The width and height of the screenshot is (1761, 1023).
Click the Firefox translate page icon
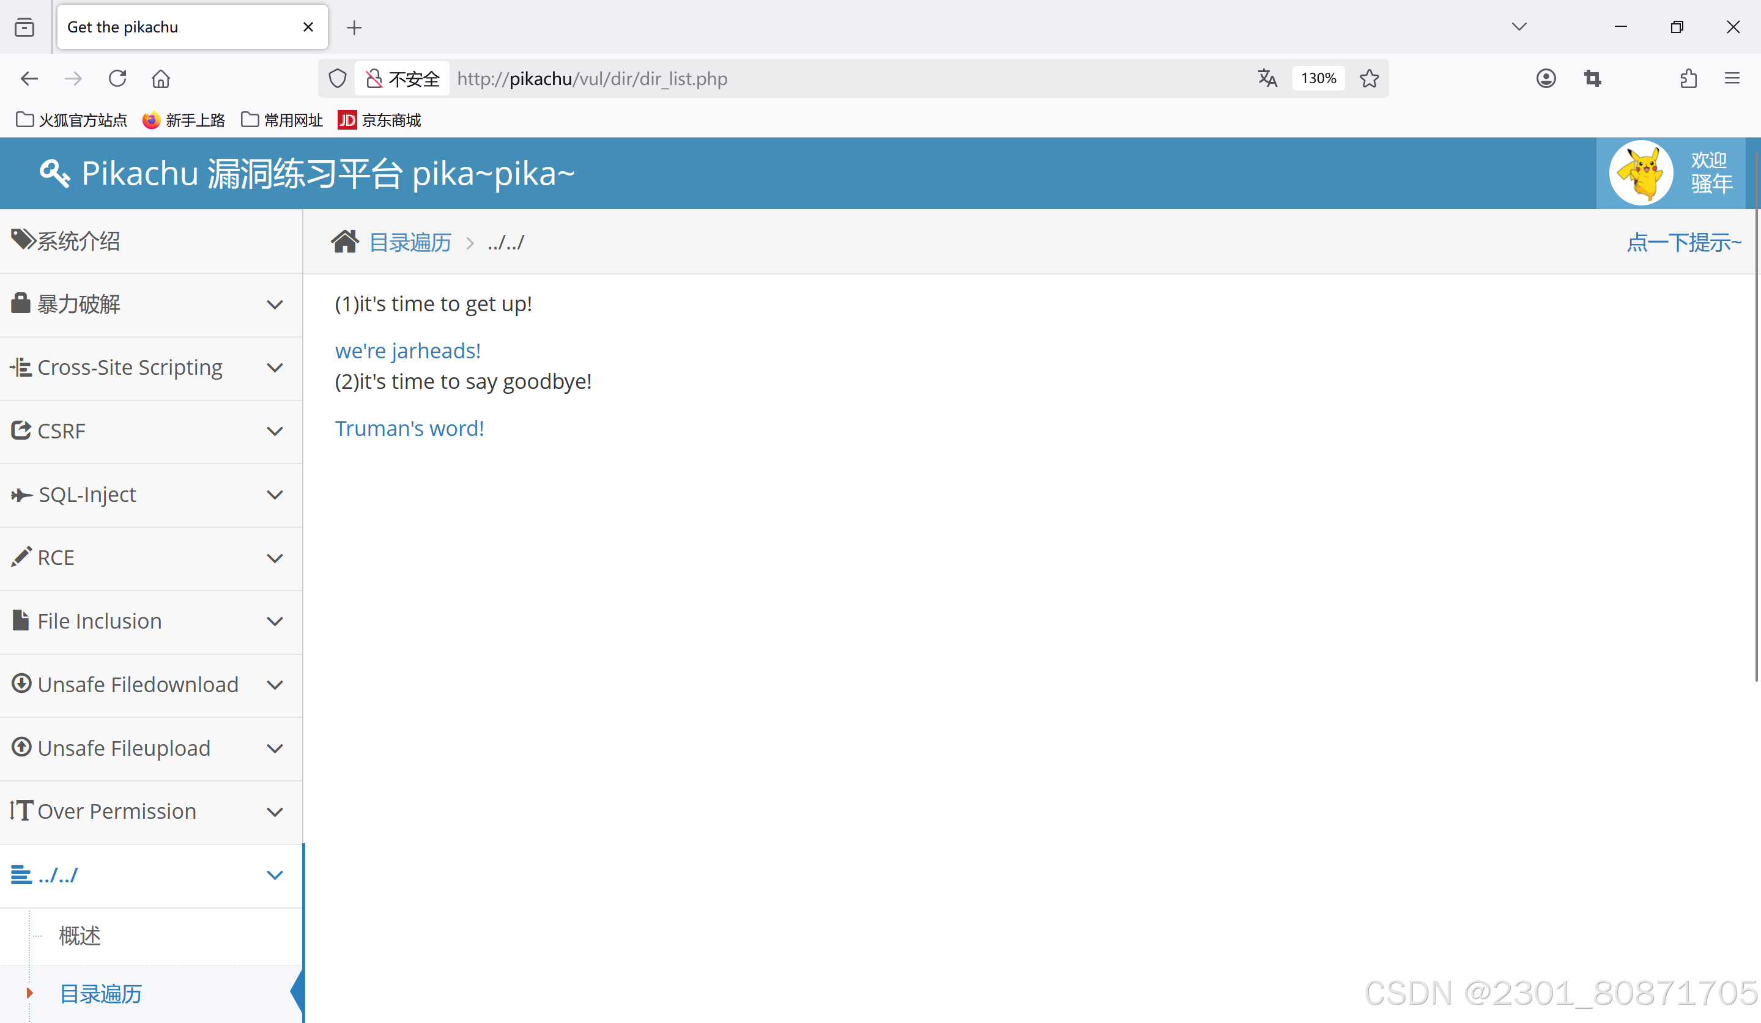click(1267, 78)
